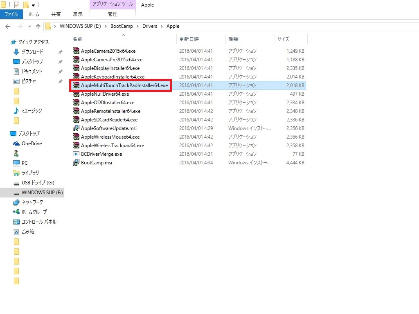Select PC in the navigation pane
Image resolution: width=419 pixels, height=314 pixels.
24,163
